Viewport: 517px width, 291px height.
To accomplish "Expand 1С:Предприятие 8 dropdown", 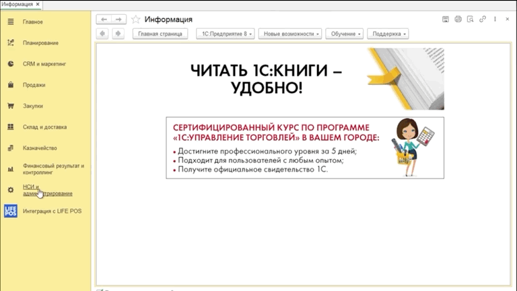I will coord(226,34).
